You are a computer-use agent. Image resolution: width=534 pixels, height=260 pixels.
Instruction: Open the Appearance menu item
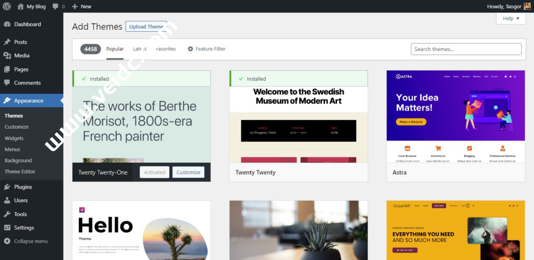pos(32,101)
